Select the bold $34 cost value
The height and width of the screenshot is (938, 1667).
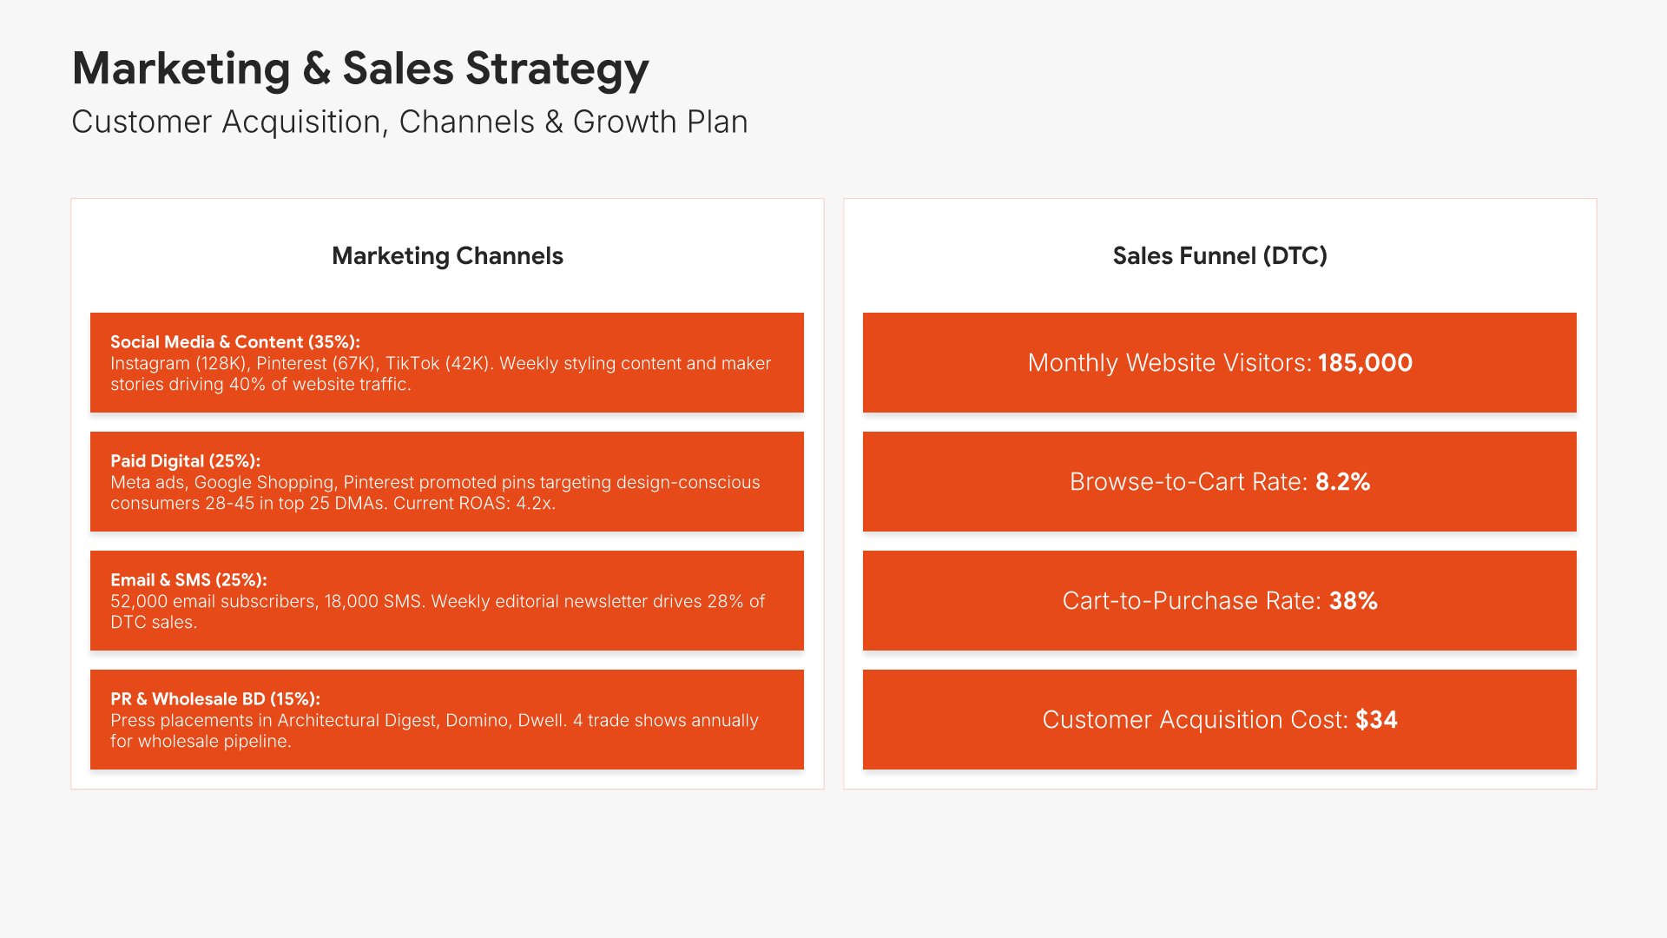point(1376,720)
